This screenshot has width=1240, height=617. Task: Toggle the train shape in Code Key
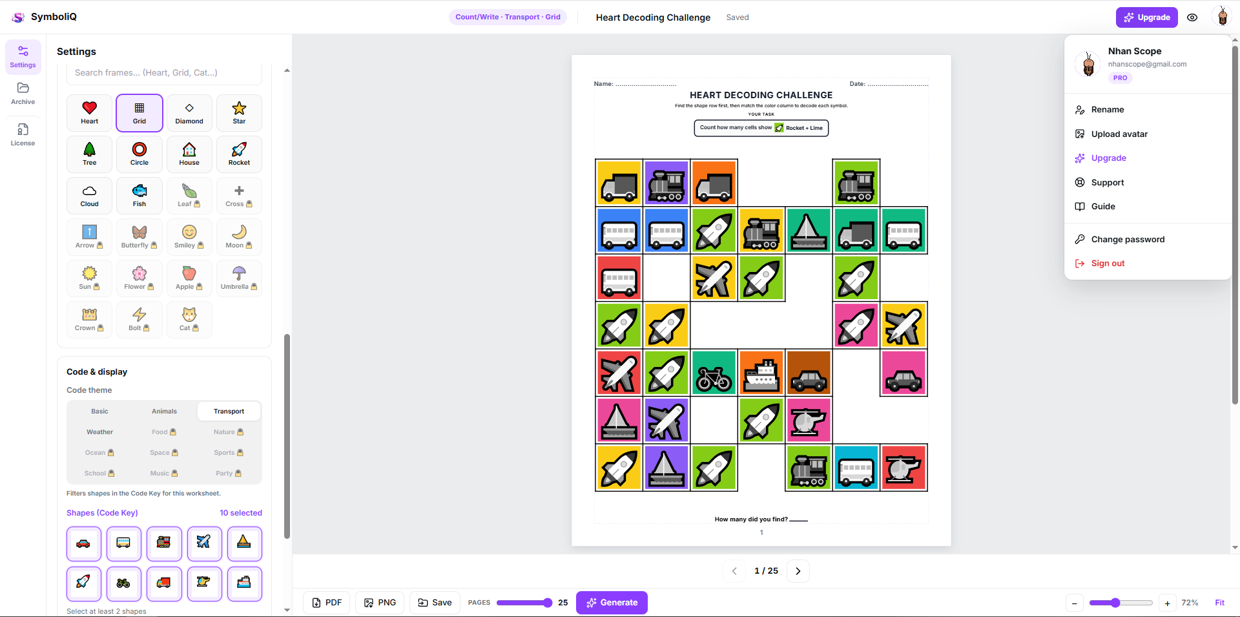(164, 543)
